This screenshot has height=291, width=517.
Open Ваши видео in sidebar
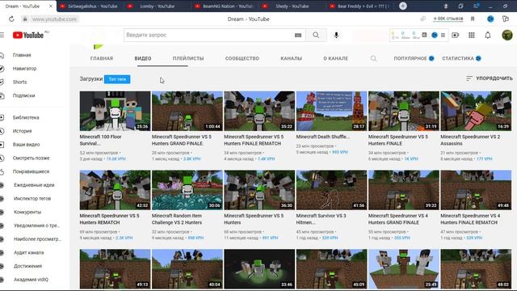(26, 145)
